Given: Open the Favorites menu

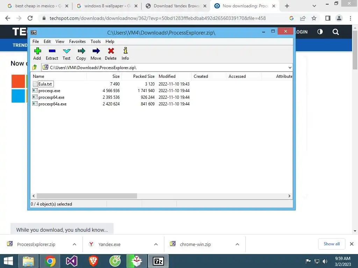Looking at the screenshot, I should pyautogui.click(x=77, y=42).
